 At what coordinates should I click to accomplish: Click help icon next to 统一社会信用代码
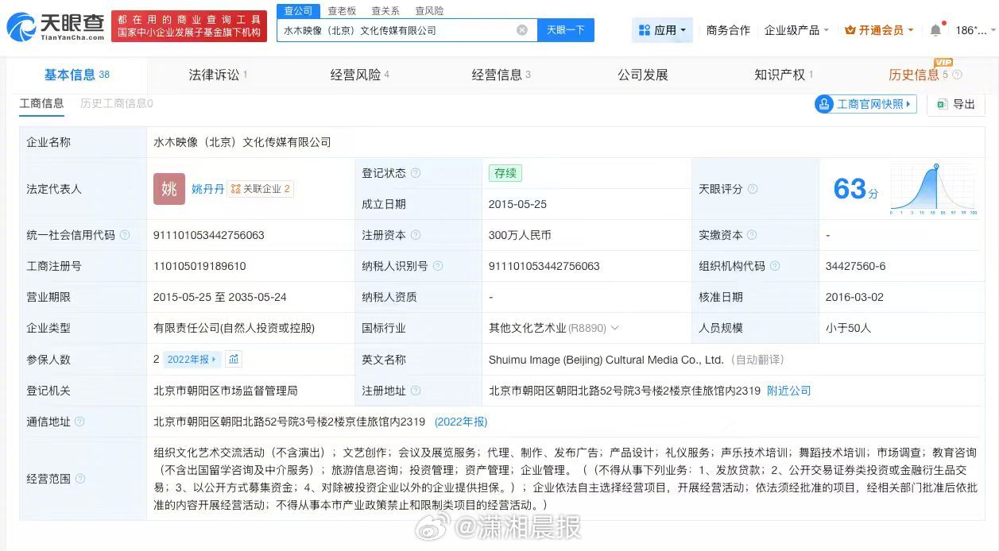point(125,235)
